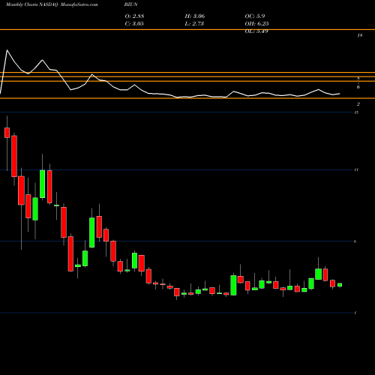Click the '18' axis label on the line chart
The height and width of the screenshot is (375, 375).
tap(360, 35)
